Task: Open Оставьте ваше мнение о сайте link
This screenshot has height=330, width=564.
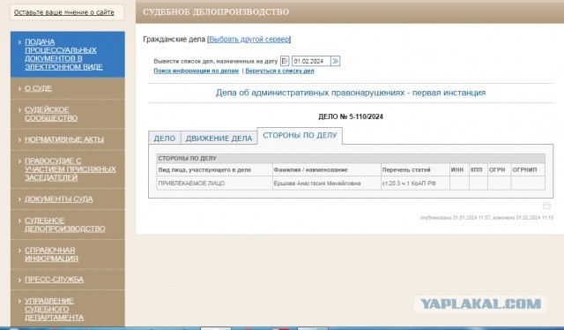Action: coord(64,12)
